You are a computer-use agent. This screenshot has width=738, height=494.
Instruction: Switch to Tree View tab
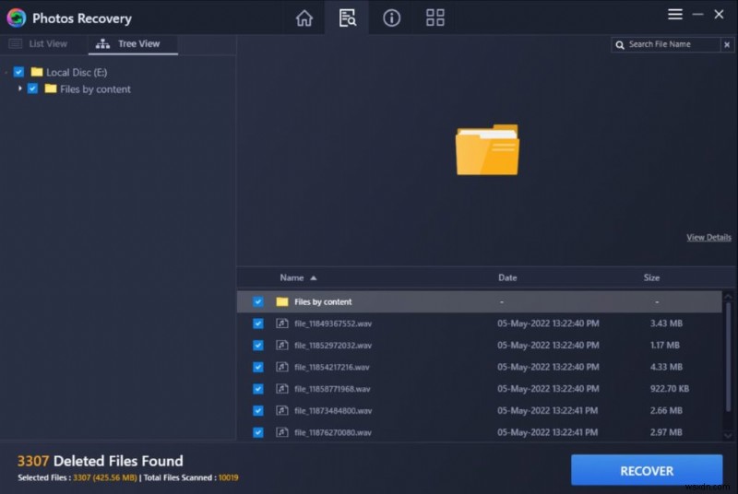pyautogui.click(x=133, y=44)
